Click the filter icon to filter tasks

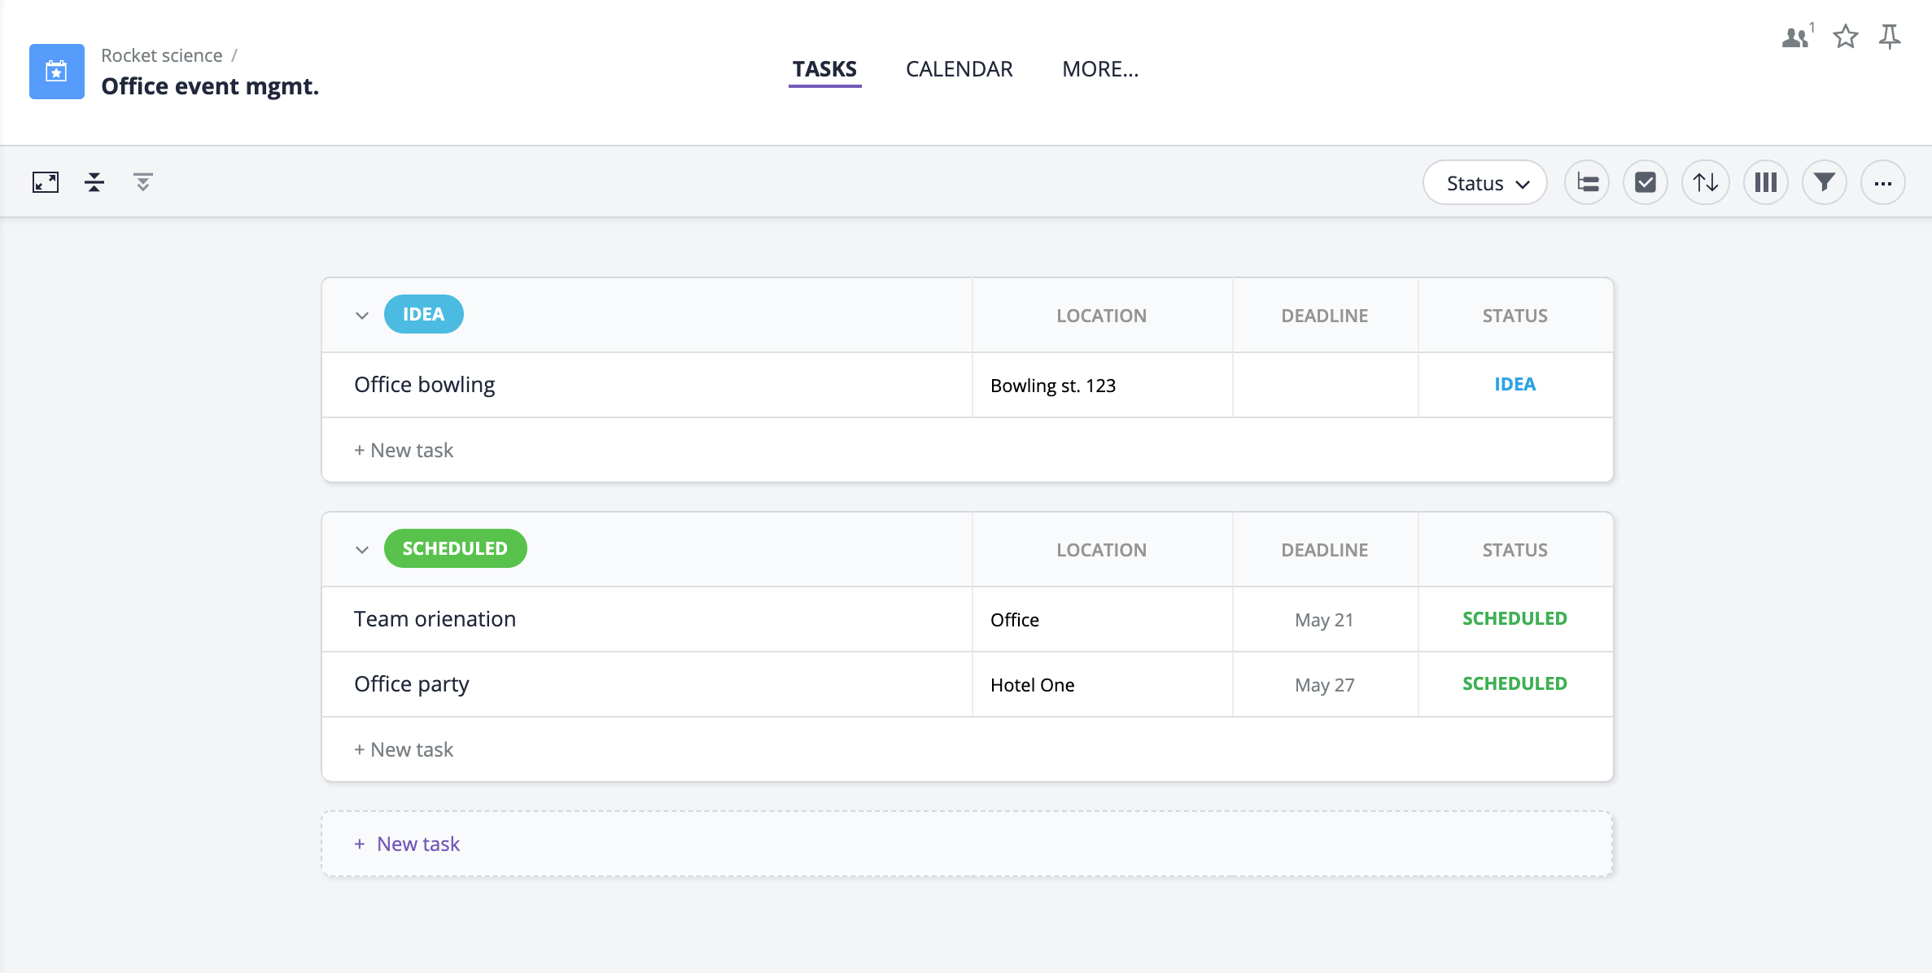click(1824, 182)
